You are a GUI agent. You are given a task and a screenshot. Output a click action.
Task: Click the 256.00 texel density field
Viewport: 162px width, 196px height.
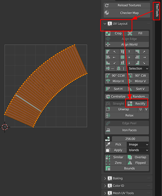(130, 139)
